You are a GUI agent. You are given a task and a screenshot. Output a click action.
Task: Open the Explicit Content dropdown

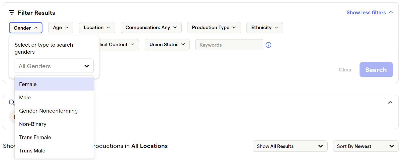[119, 45]
